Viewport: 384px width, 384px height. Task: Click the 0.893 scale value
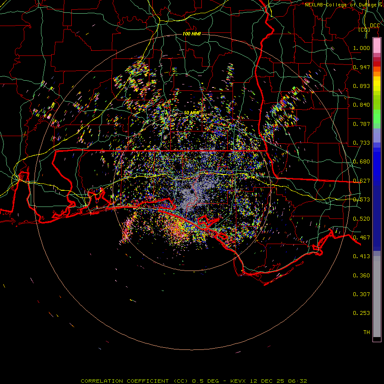pyautogui.click(x=361, y=86)
